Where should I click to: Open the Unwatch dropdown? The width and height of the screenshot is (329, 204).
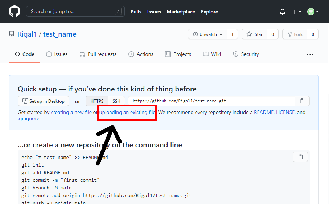tap(207, 34)
